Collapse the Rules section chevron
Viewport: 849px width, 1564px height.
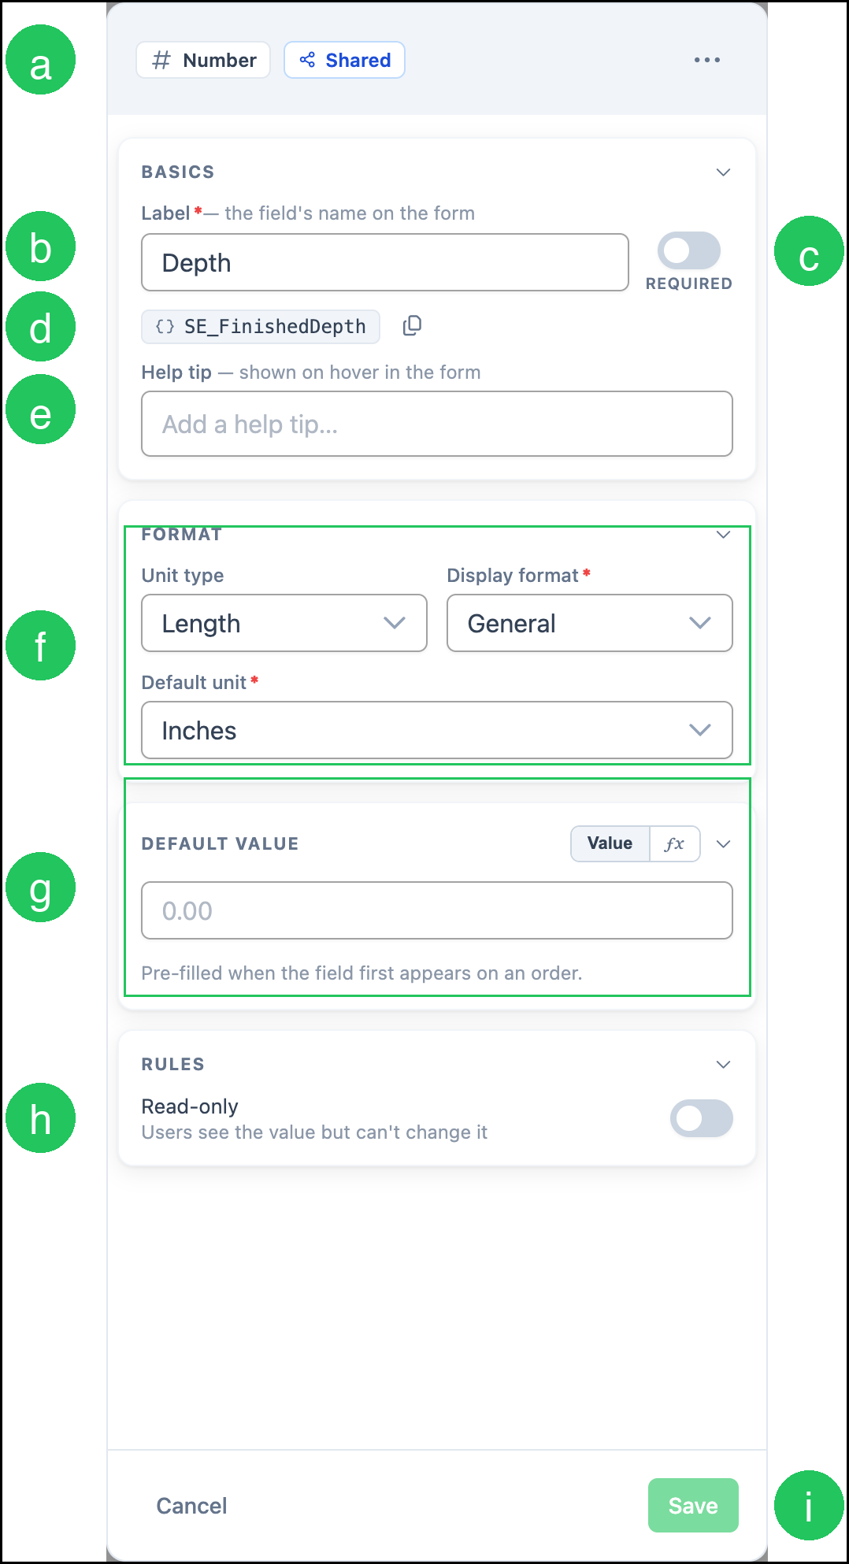[723, 1065]
